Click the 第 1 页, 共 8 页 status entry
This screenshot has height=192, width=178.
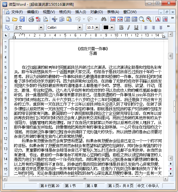point(120,186)
